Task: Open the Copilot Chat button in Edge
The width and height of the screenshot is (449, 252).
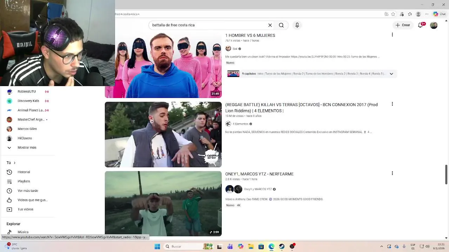Action: 440,14
